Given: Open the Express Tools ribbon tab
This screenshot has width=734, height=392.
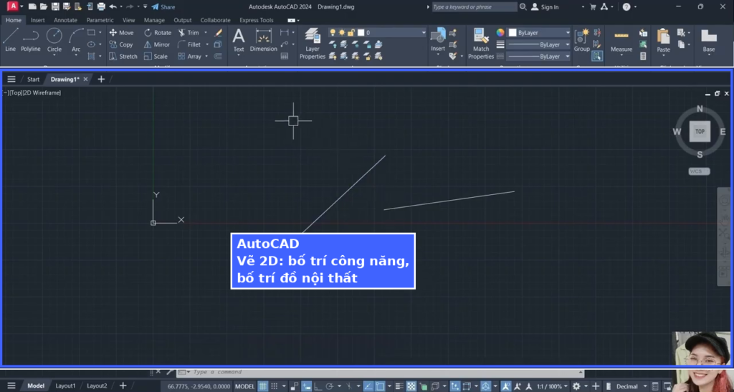Looking at the screenshot, I should click(256, 20).
